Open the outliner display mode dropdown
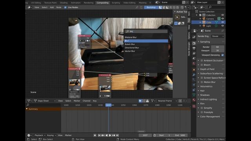Screen dimensions: 251x141 point(202,7)
